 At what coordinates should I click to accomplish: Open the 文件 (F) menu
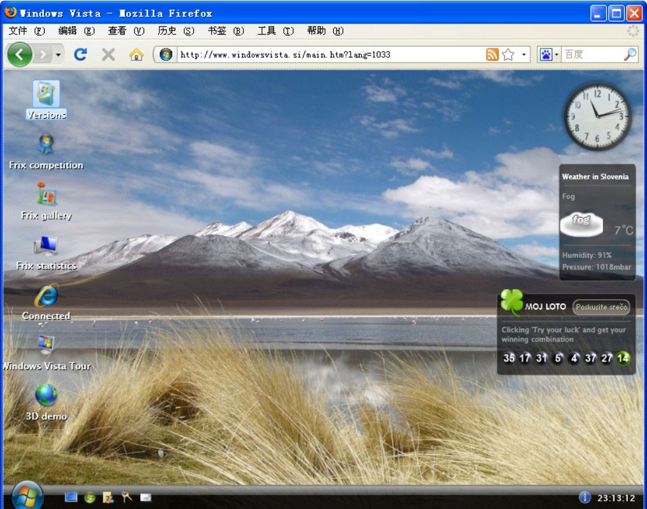26,31
